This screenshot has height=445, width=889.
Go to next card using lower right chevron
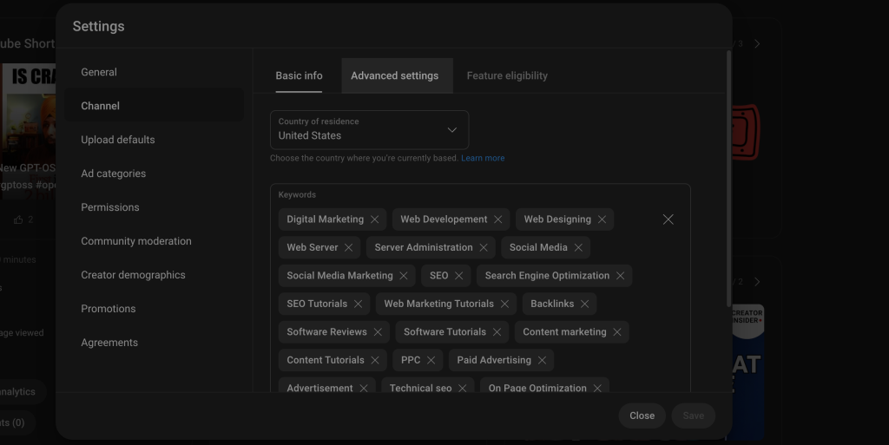757,281
